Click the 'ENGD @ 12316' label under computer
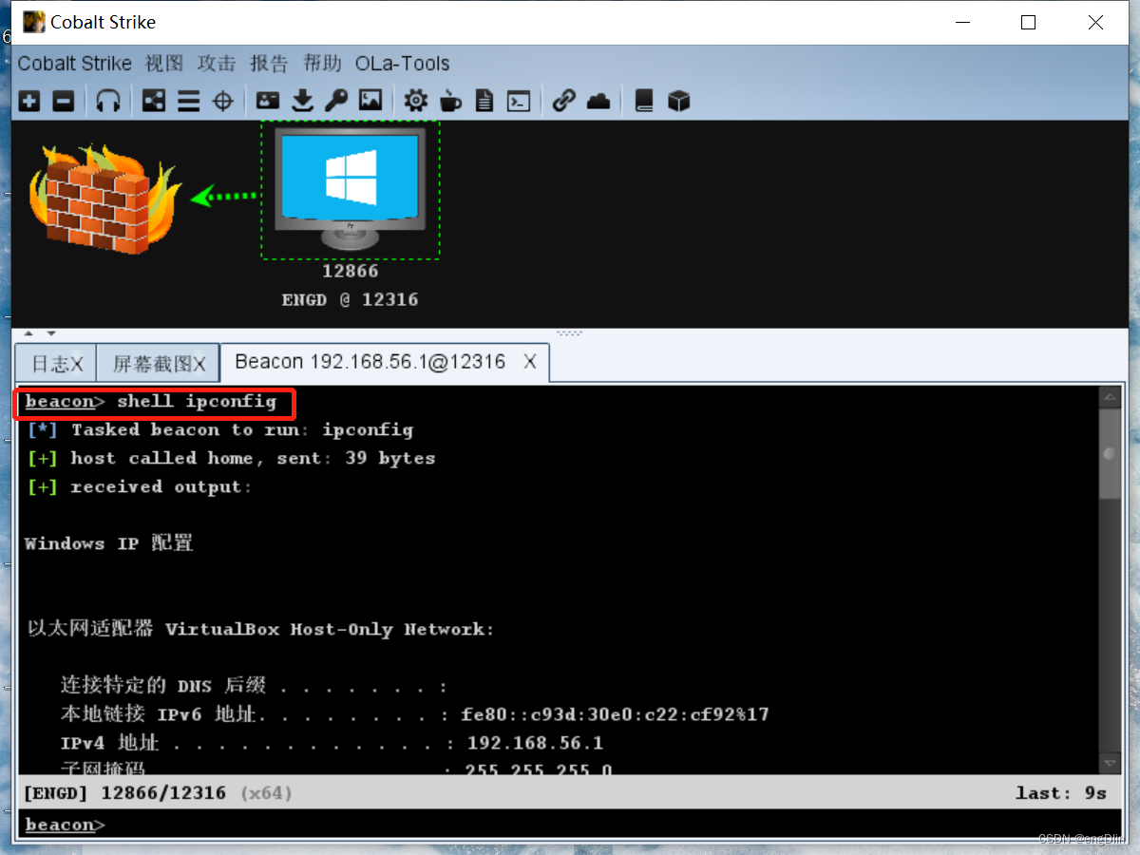 (x=350, y=299)
